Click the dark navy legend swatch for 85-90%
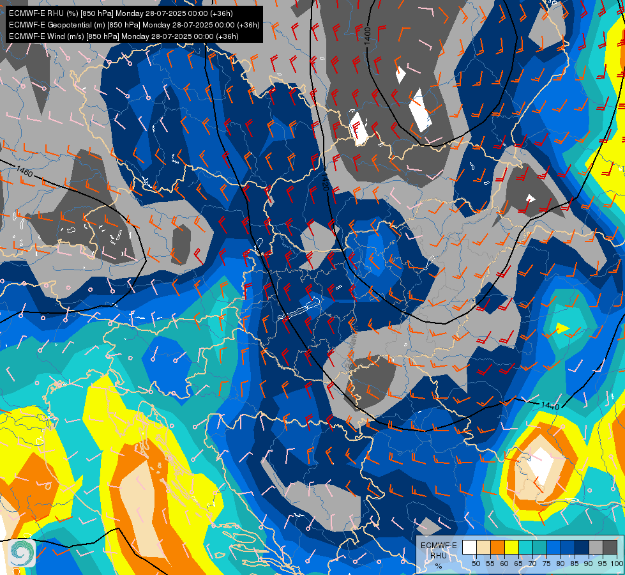The width and height of the screenshot is (625, 575). pos(582,547)
